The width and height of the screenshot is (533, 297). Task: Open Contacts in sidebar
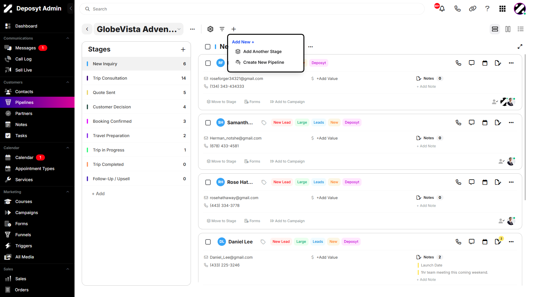pos(24,92)
